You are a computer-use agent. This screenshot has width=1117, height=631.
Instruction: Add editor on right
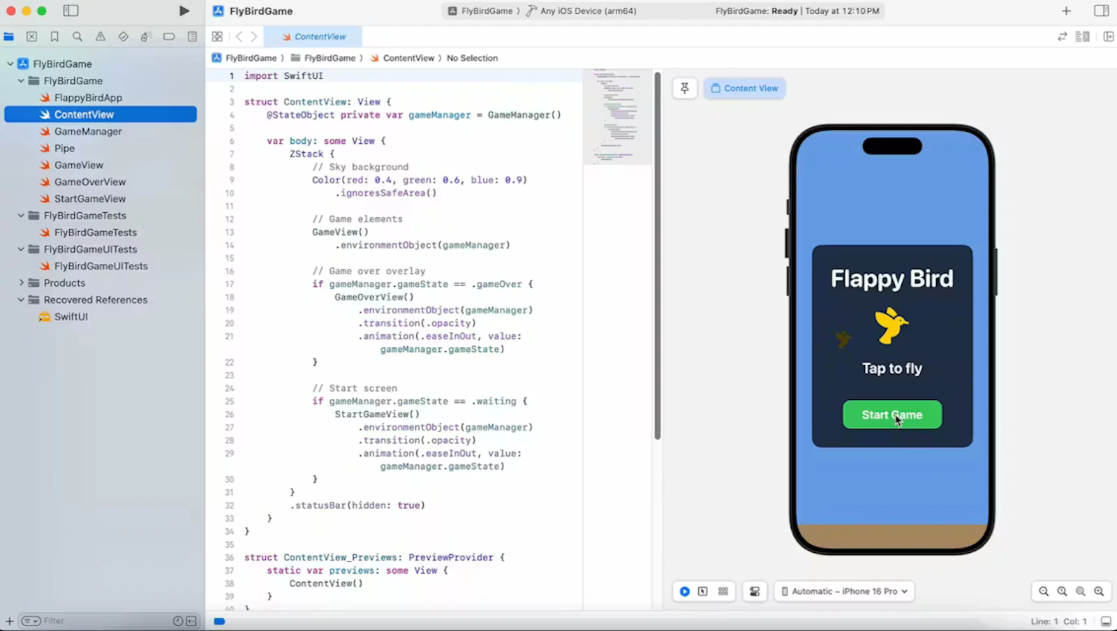click(x=1109, y=36)
